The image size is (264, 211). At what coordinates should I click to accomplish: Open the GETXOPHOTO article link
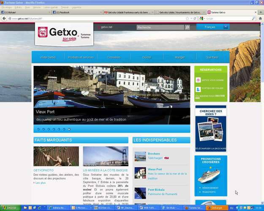click(x=44, y=170)
